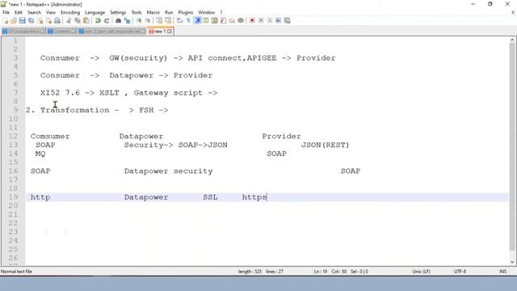Open the Replace dialog toolbar icon
Screen dimensions: 517x291
coord(127,20)
